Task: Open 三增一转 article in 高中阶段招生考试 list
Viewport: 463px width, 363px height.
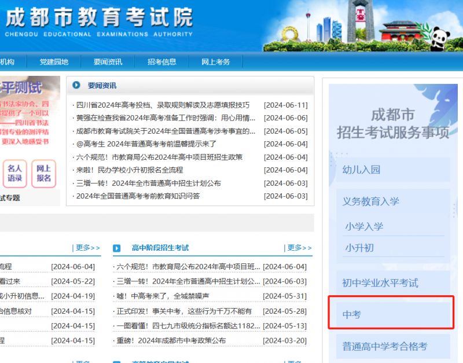Action: click(188, 281)
